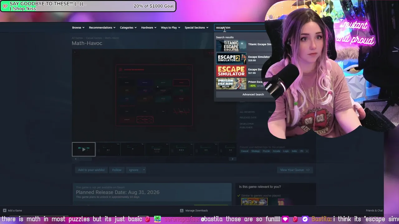The height and width of the screenshot is (224, 399).
Task: Follow the Math-Havoc game
Action: (117, 170)
